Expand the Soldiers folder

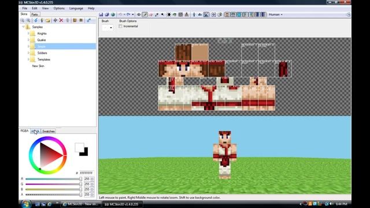[x=28, y=53]
